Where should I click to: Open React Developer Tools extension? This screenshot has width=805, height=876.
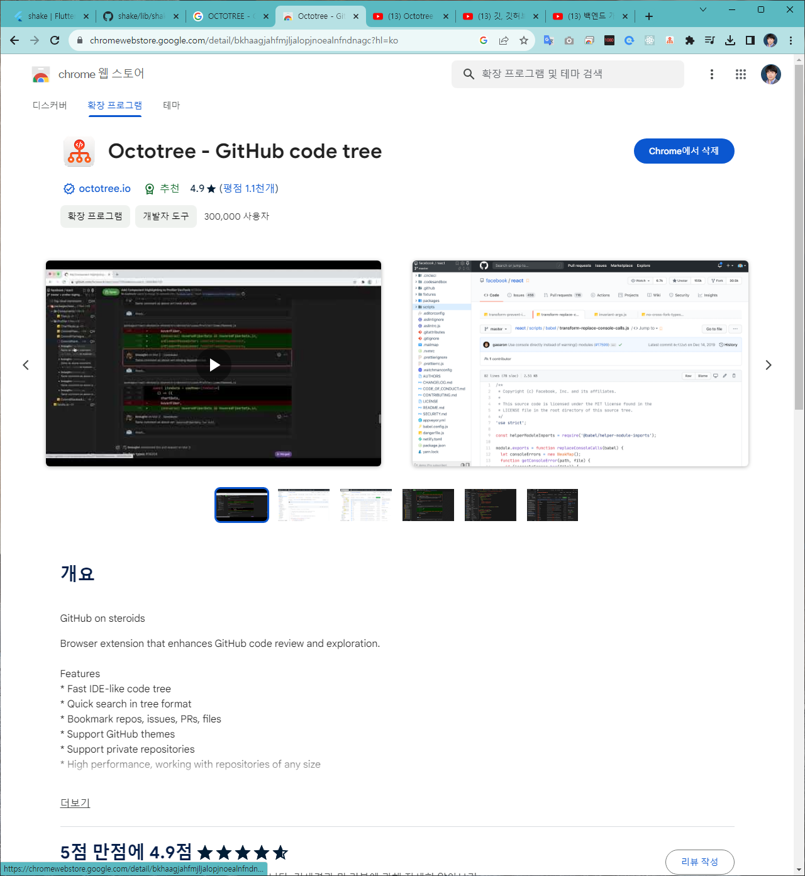[650, 40]
